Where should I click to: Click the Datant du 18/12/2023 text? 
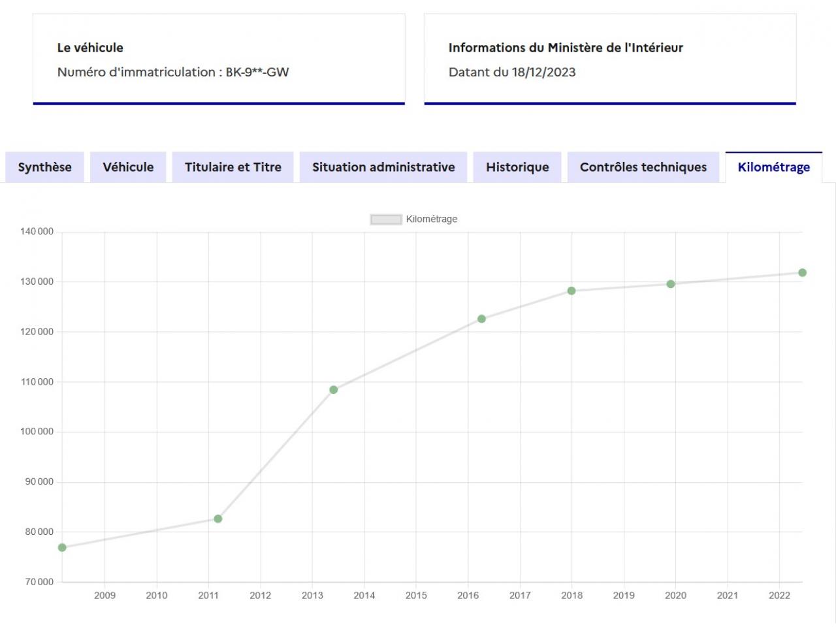click(512, 72)
